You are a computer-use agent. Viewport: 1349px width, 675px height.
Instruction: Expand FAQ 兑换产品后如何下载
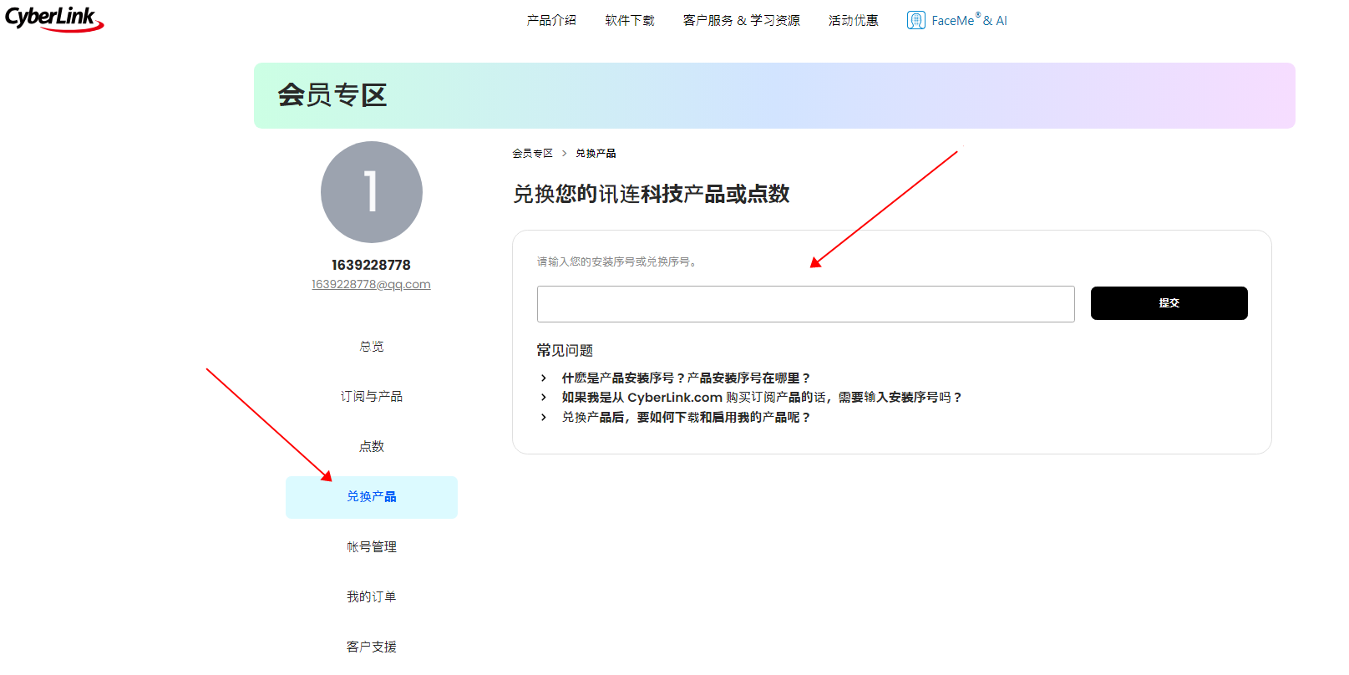pos(686,417)
